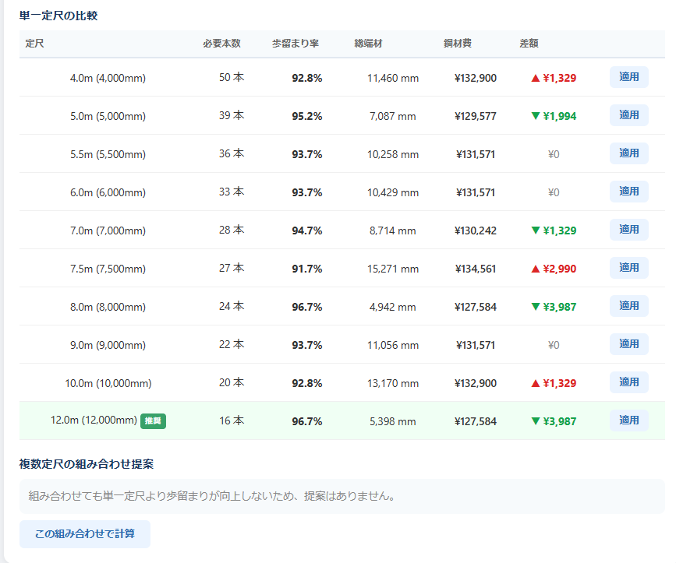Click the 差額 column header

tap(529, 44)
